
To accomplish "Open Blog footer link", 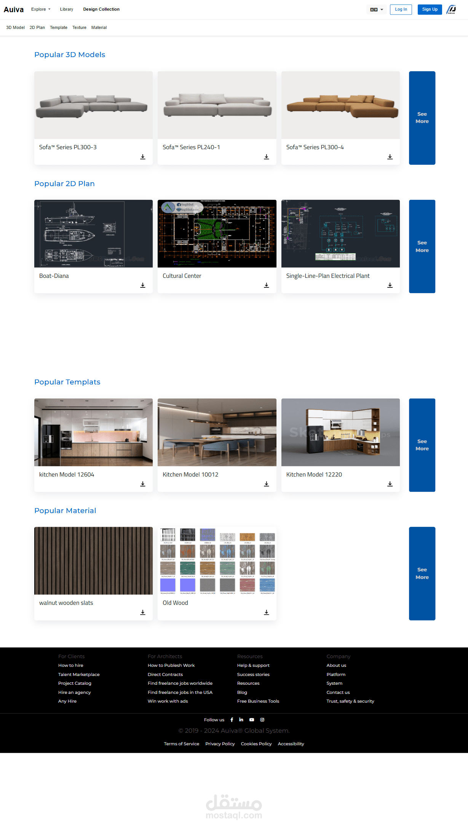I will point(242,692).
